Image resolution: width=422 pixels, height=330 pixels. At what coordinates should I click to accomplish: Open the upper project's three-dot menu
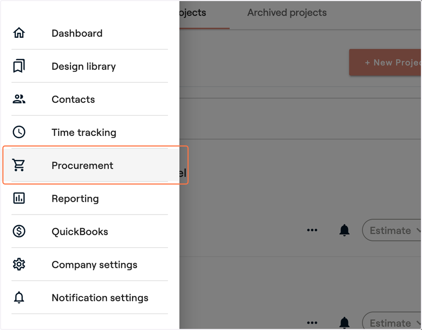(312, 230)
